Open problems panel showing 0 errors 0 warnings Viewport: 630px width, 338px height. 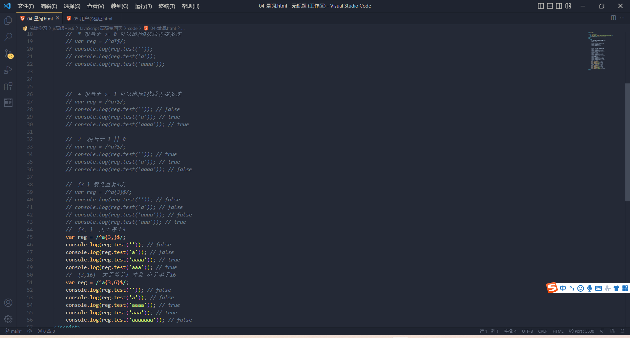(x=46, y=331)
